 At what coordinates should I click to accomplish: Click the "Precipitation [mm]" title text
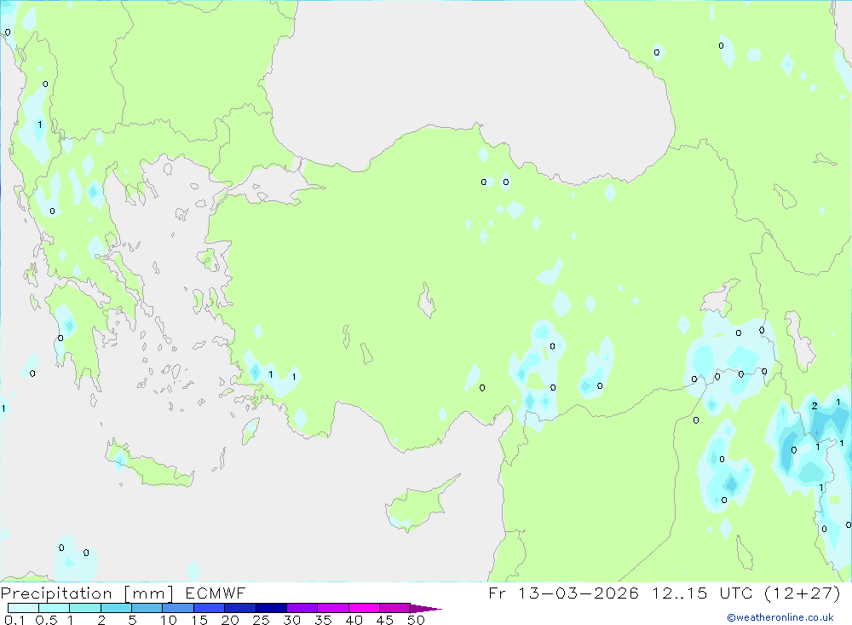[x=87, y=593]
